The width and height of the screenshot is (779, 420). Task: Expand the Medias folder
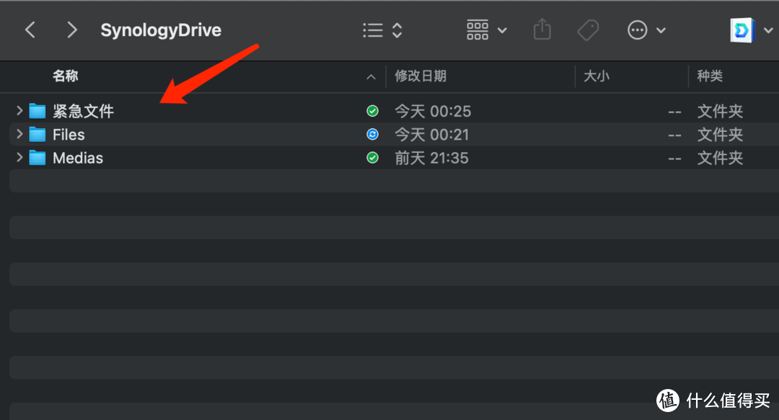click(19, 157)
